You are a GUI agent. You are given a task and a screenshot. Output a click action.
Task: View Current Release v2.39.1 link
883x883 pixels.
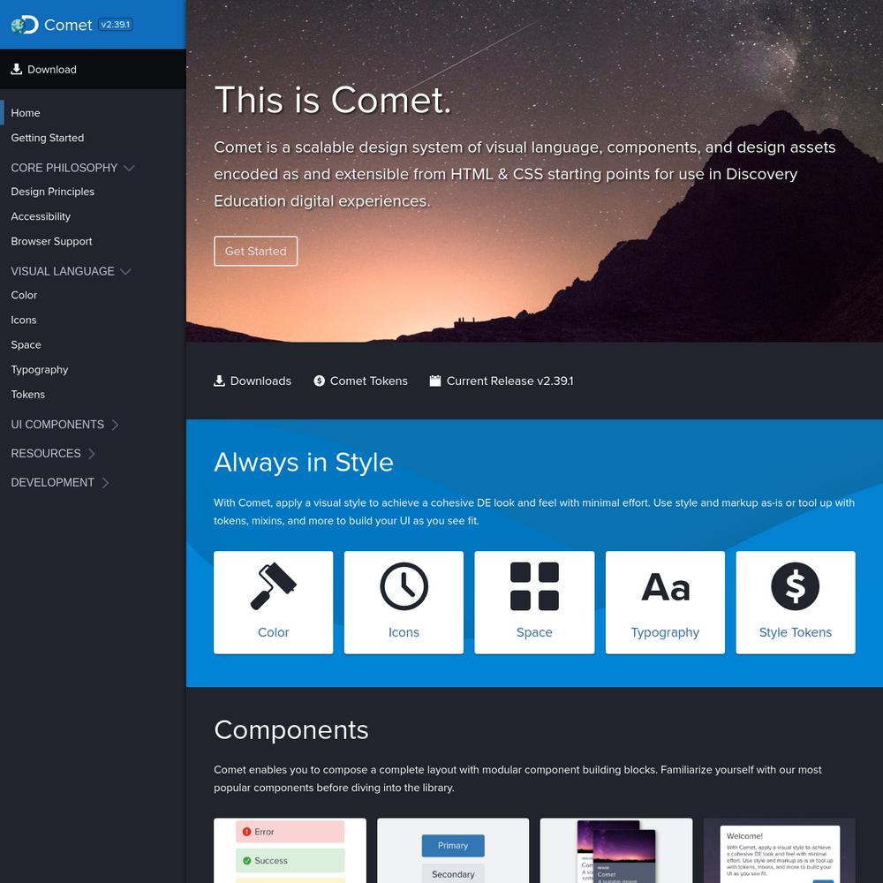coord(502,381)
